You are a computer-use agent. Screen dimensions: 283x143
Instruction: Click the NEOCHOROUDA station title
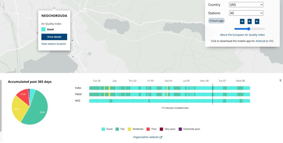pyautogui.click(x=54, y=16)
